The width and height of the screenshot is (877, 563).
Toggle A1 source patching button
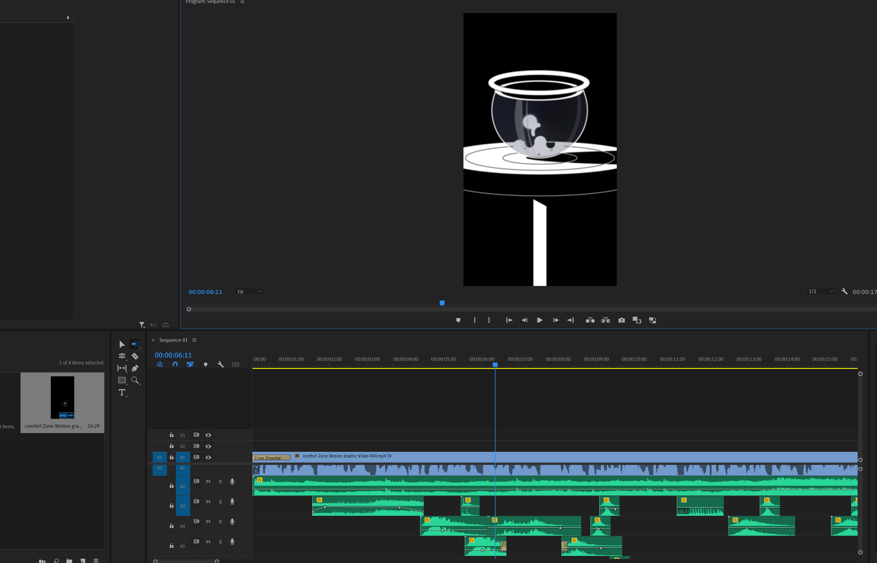click(x=160, y=470)
